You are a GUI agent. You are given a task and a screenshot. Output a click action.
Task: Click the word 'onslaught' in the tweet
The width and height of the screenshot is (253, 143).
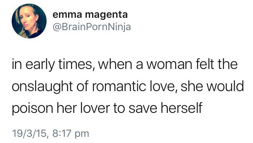tap(42, 87)
